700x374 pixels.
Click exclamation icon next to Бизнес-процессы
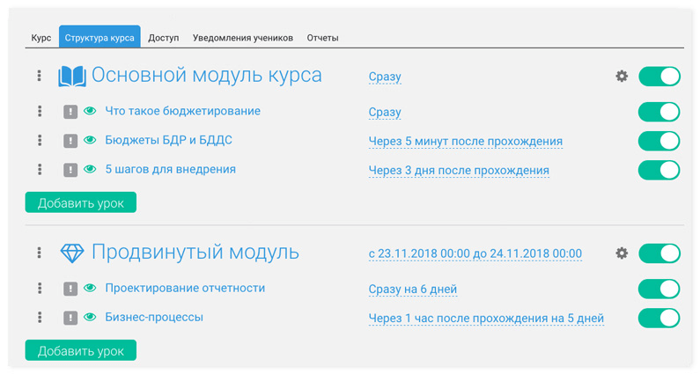[70, 318]
